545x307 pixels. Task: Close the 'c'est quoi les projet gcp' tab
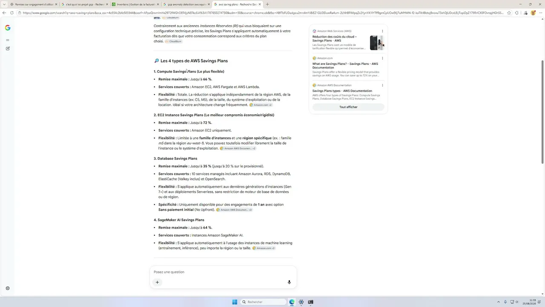click(x=107, y=4)
